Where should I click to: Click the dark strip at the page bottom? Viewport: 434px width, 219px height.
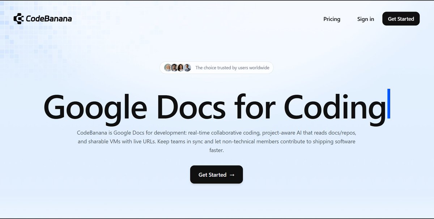coord(217,217)
